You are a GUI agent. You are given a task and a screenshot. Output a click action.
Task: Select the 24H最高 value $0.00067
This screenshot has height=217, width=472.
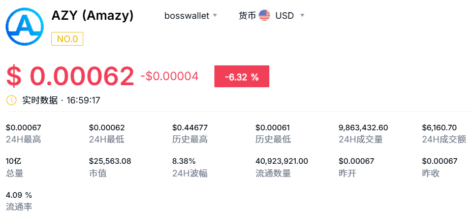23,128
